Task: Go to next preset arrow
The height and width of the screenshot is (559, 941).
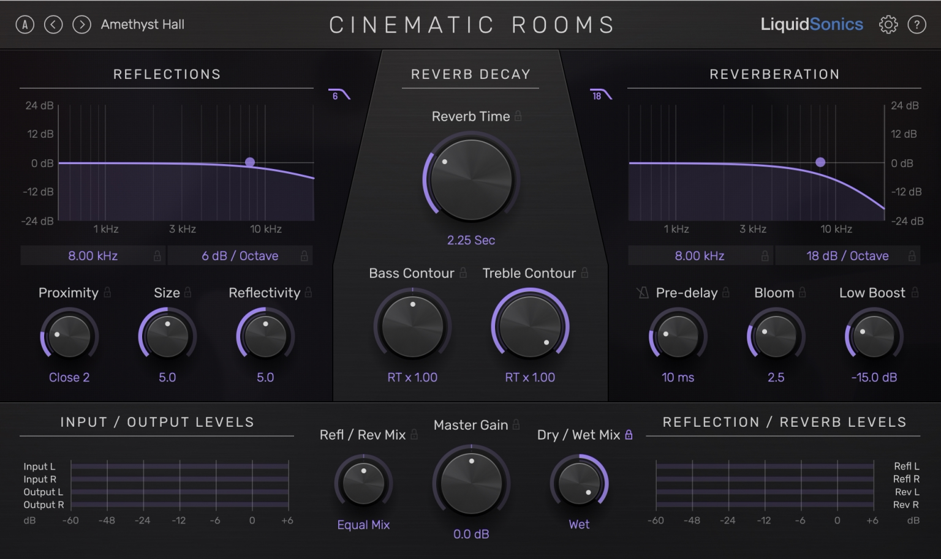Action: tap(81, 24)
